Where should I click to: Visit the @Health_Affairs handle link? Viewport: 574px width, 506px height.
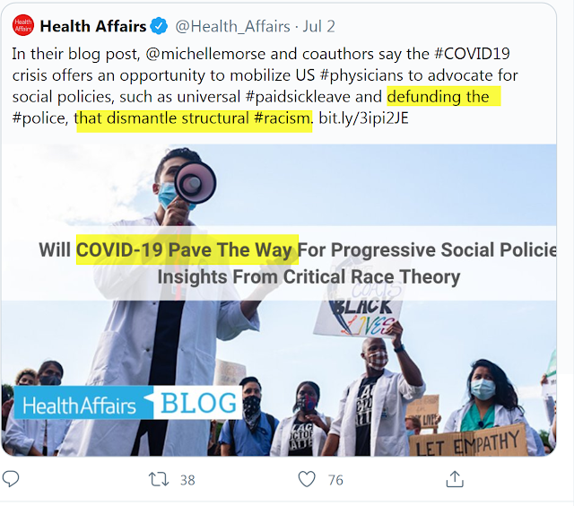tap(232, 26)
